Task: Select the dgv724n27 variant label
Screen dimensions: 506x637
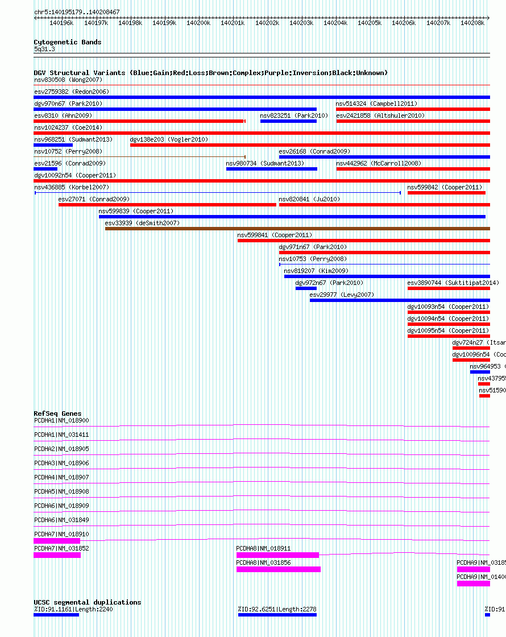Action: click(479, 342)
